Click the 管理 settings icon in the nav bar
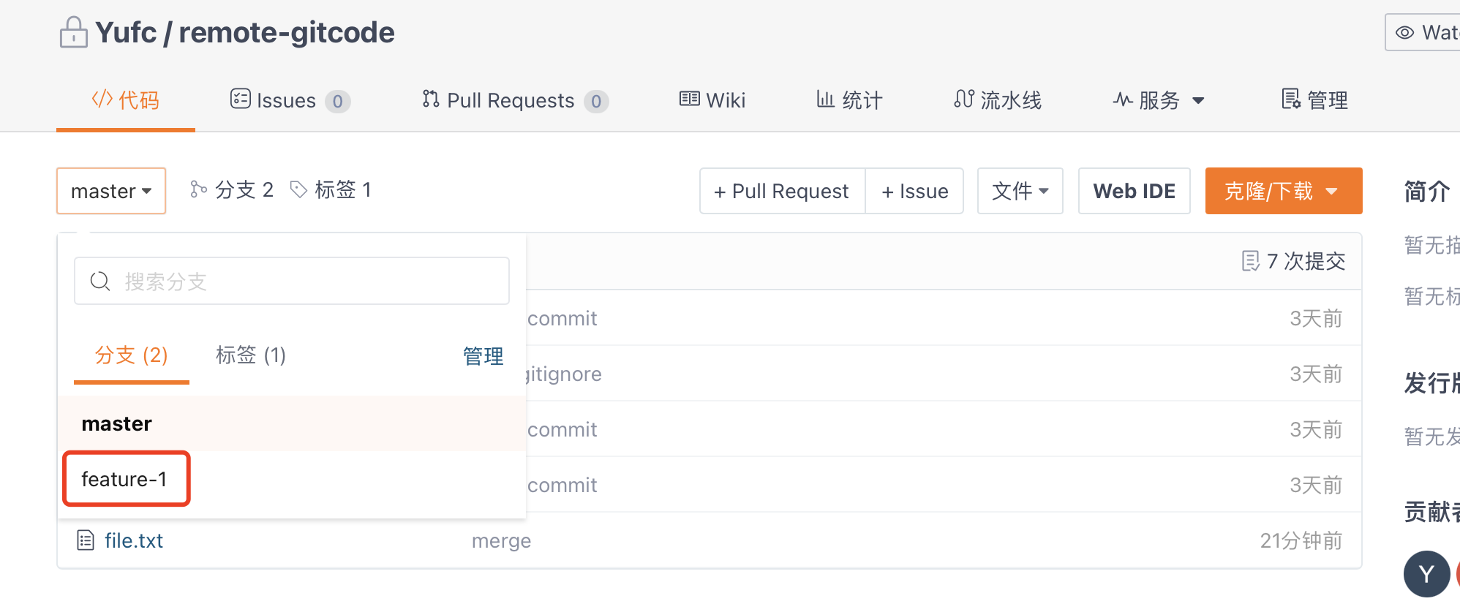 (1291, 99)
